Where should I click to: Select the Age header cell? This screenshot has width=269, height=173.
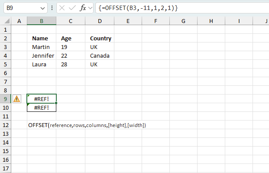(x=71, y=38)
